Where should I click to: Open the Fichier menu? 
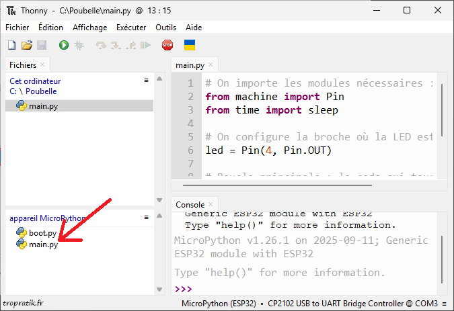pos(17,28)
